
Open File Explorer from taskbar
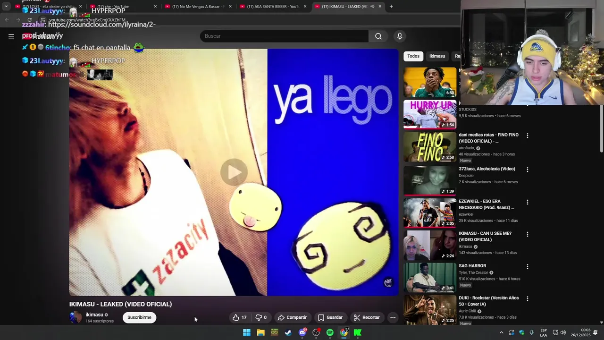pos(260,332)
